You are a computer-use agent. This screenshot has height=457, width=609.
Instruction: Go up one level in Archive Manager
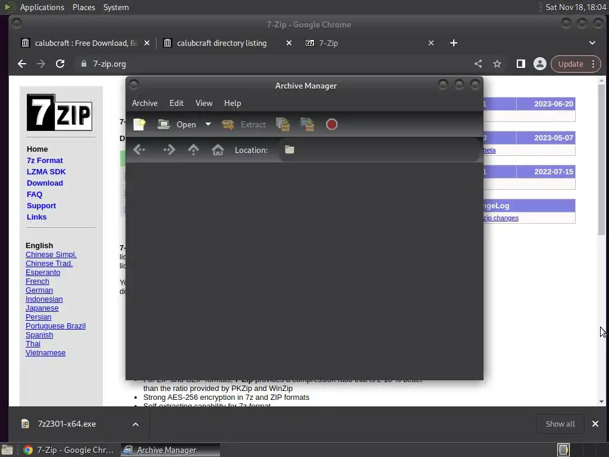click(x=193, y=149)
